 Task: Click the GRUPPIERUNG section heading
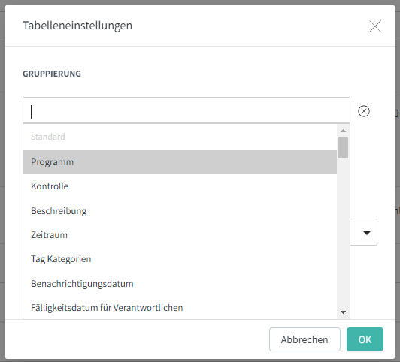[52, 74]
